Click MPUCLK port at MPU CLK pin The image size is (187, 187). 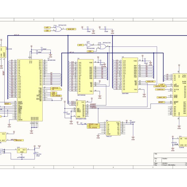point(55,88)
